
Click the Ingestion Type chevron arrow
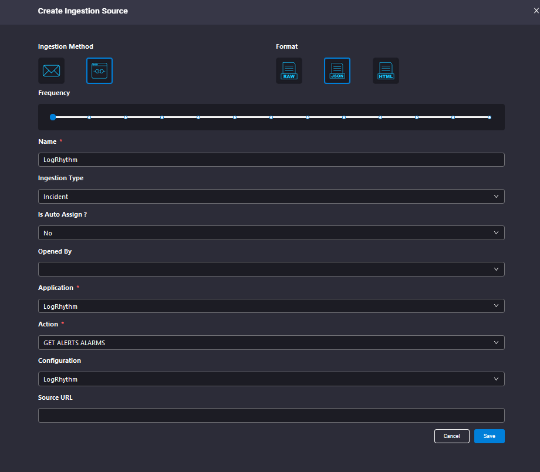(x=496, y=197)
